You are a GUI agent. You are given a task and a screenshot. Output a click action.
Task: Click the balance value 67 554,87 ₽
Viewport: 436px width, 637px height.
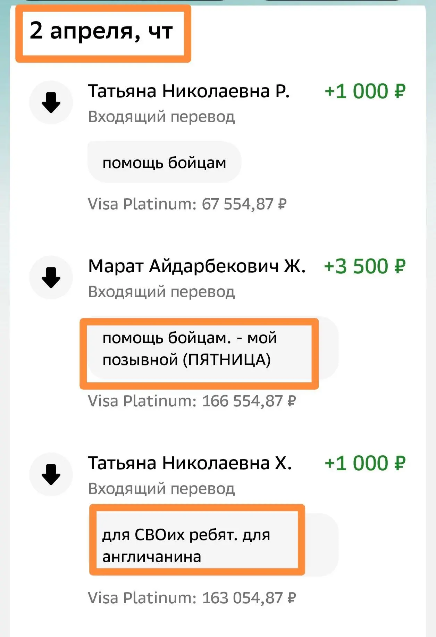[244, 204]
